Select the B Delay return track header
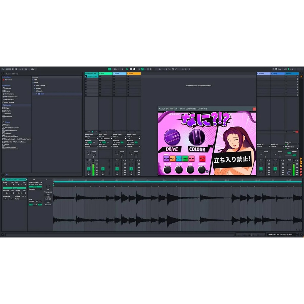Screen dimensions: 304x304 pyautogui.click(x=278, y=74)
